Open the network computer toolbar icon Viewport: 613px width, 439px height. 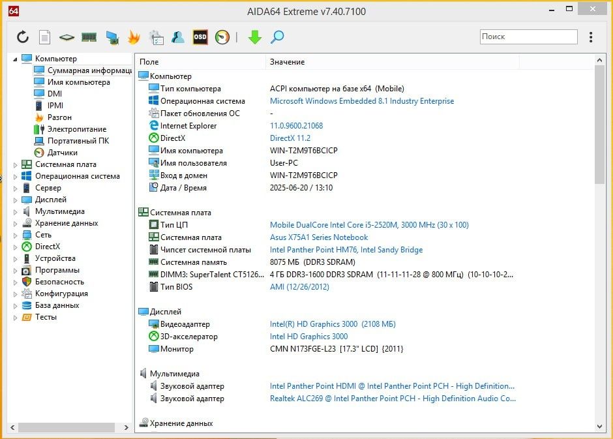pyautogui.click(x=112, y=38)
